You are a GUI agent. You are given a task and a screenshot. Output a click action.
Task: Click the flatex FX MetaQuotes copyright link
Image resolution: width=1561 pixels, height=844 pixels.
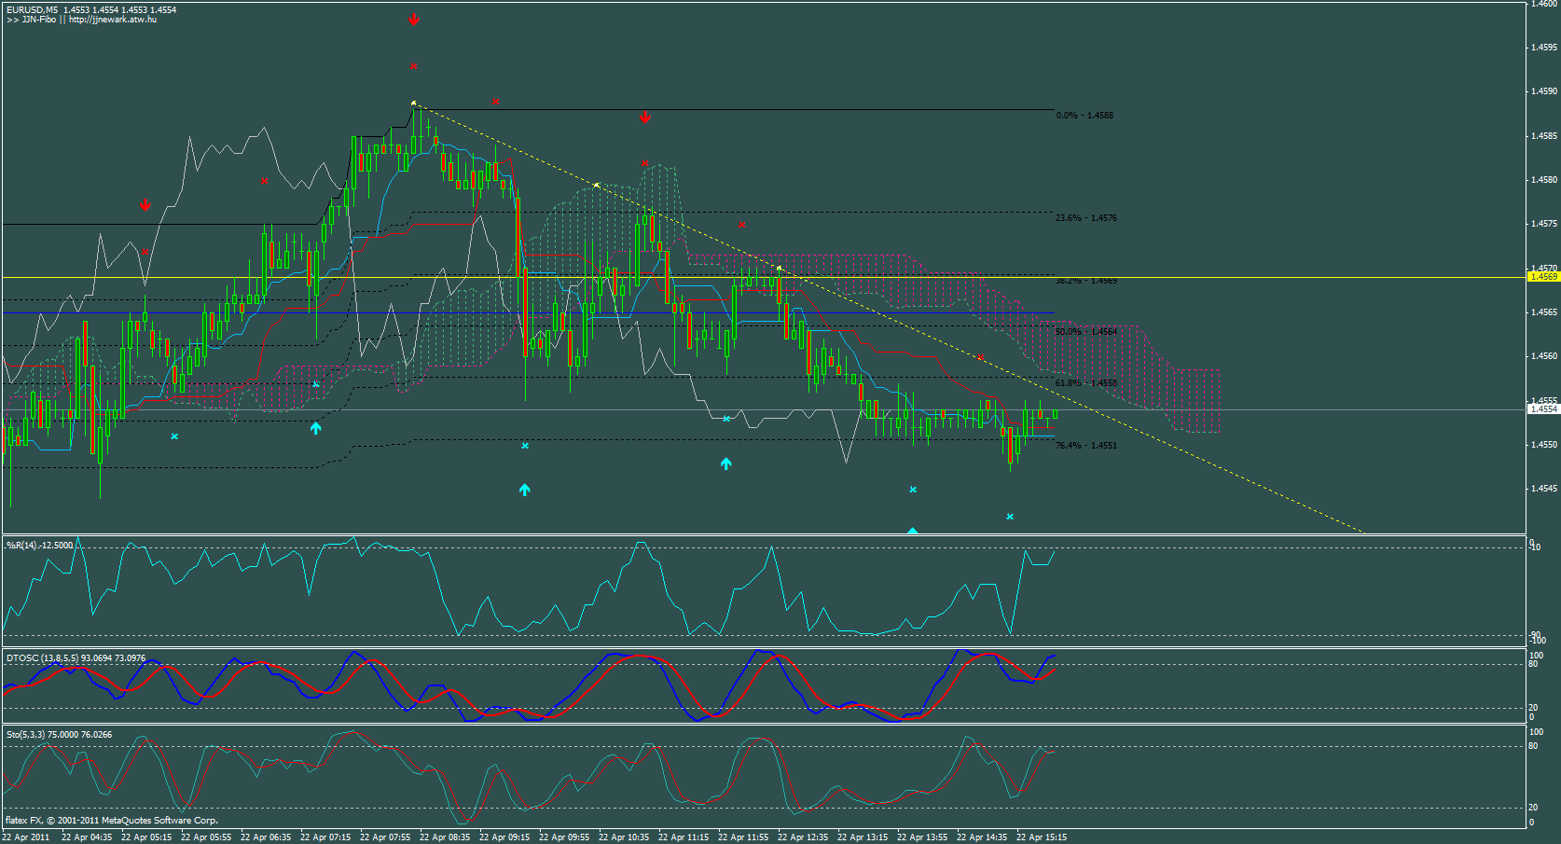(x=110, y=821)
